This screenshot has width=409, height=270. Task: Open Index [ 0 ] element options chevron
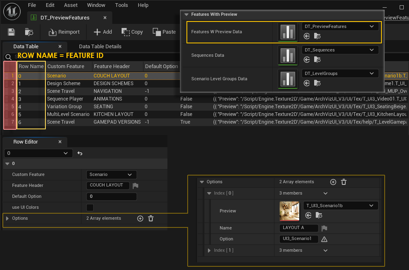(325, 193)
